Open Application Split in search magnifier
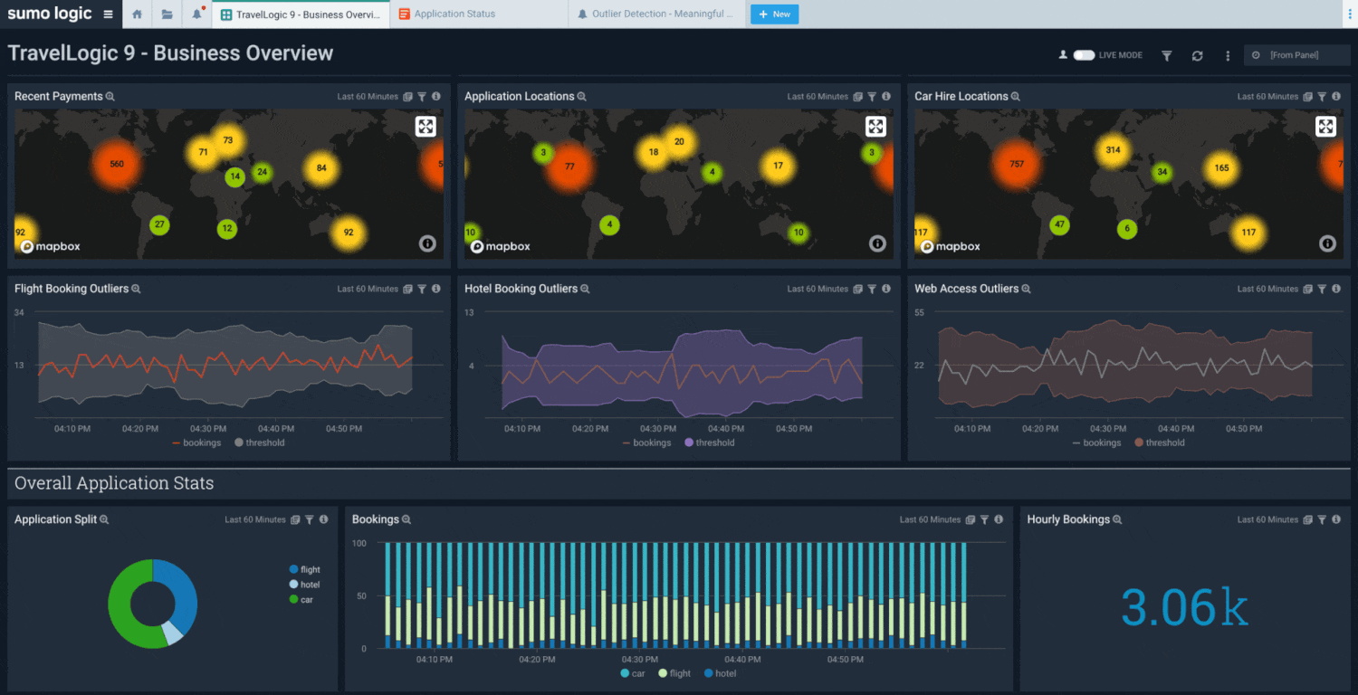The width and height of the screenshot is (1358, 695). [104, 520]
